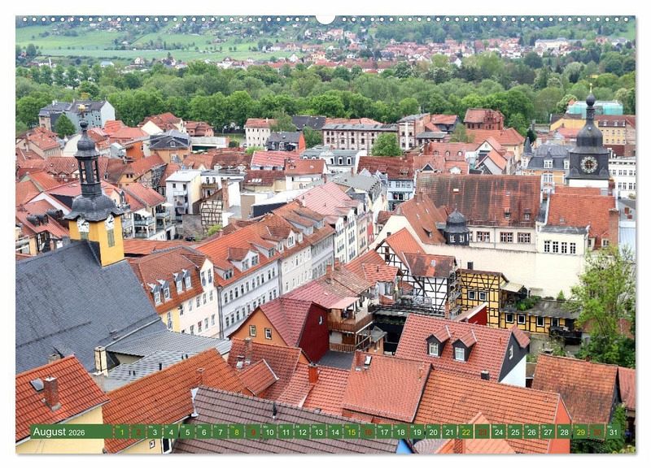Select date cell 21 in calendar strip
The image size is (651, 469).
click(450, 432)
